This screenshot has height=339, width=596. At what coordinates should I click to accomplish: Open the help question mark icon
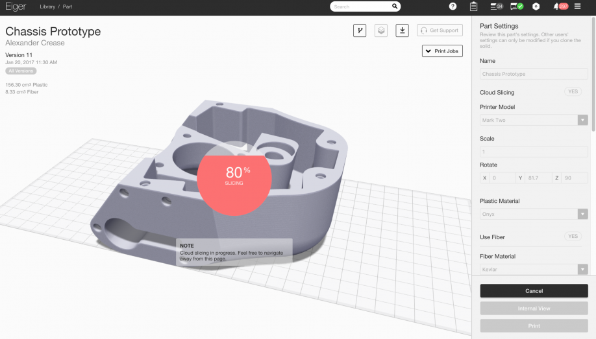coord(453,6)
